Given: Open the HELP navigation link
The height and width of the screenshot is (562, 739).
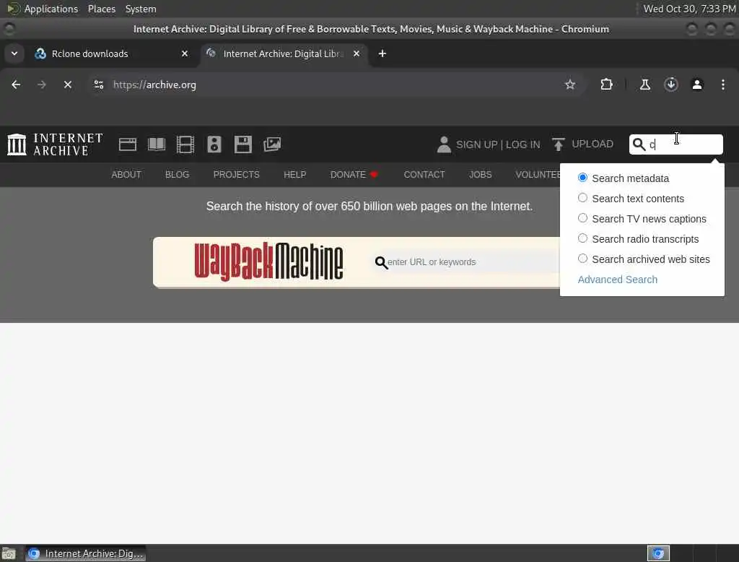Looking at the screenshot, I should point(295,175).
